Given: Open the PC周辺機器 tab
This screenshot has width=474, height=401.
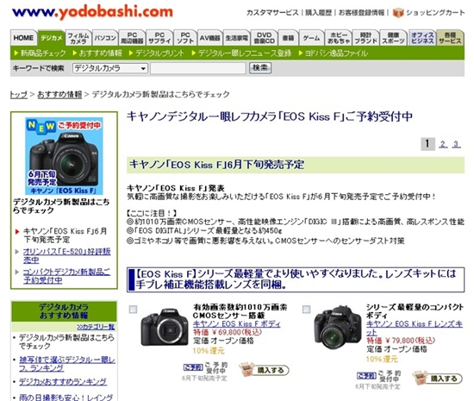Looking at the screenshot, I should click(x=132, y=38).
